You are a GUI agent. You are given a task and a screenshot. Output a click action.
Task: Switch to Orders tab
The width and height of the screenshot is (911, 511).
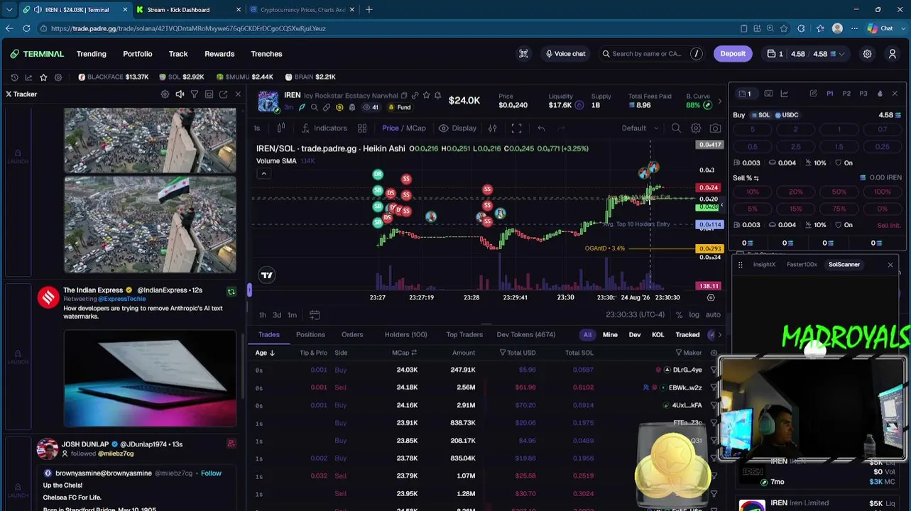click(x=352, y=334)
